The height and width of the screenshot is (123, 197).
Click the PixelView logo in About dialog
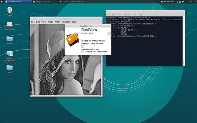[72, 40]
